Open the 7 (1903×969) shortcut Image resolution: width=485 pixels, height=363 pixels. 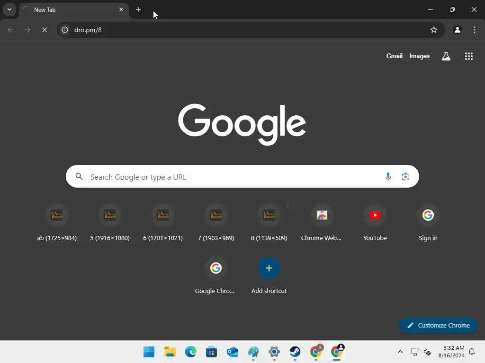[x=216, y=223]
